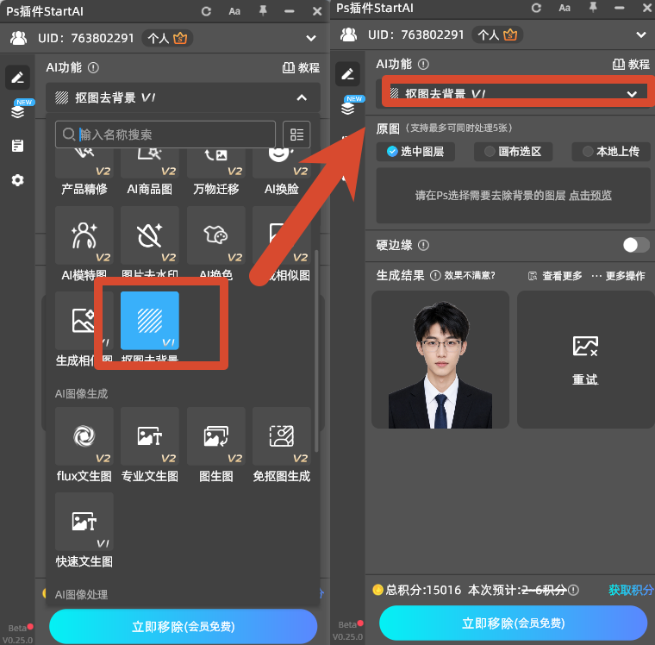Select 画布选区 radio option
The width and height of the screenshot is (655, 645).
click(513, 151)
